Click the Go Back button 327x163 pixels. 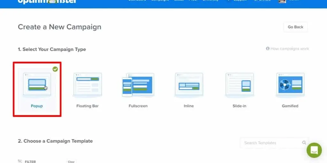pyautogui.click(x=295, y=27)
